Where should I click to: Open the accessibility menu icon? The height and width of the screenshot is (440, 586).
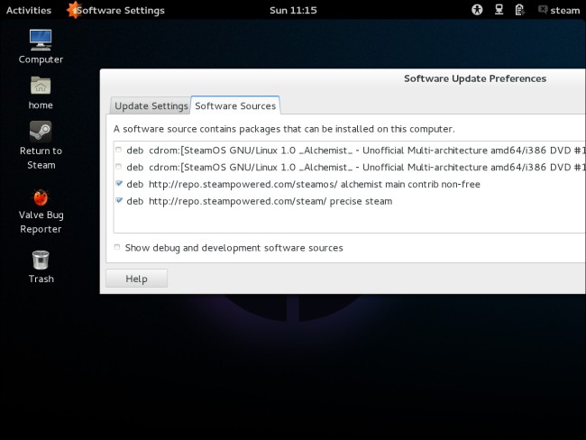[x=477, y=10]
